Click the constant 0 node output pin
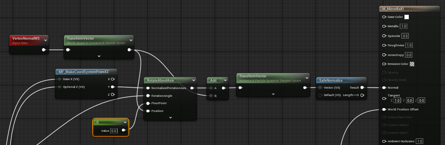Screen dimensions: 445x145 [123, 130]
